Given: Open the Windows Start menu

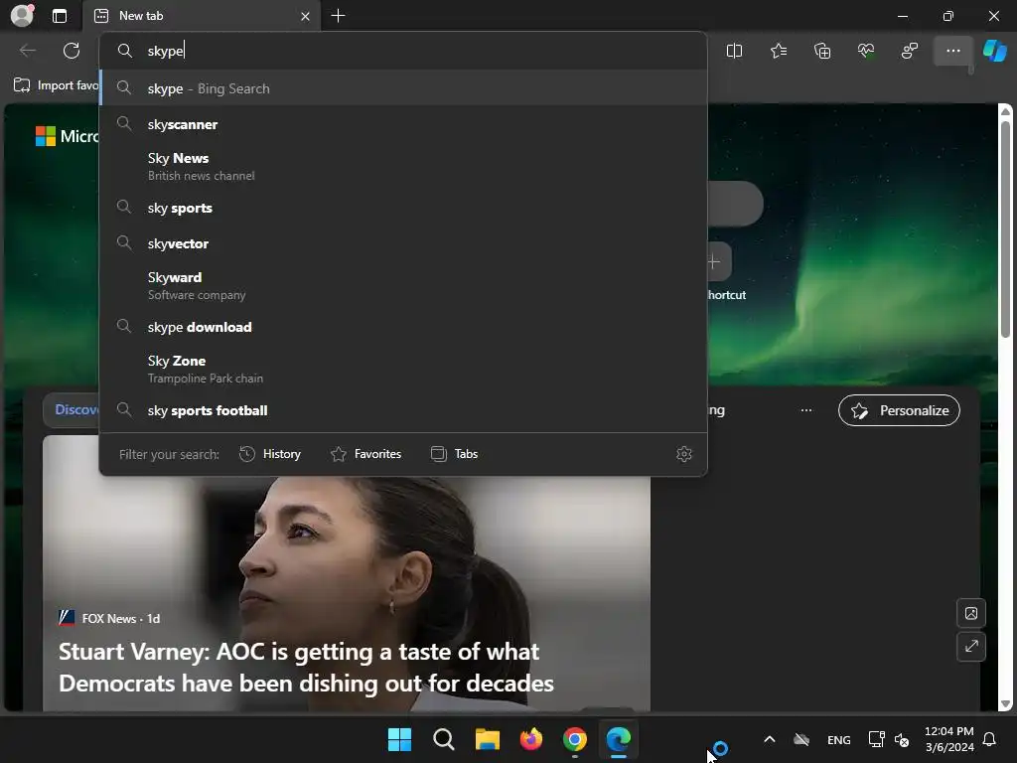Looking at the screenshot, I should coord(399,739).
